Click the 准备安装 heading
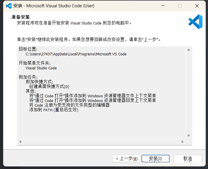 click(21, 17)
